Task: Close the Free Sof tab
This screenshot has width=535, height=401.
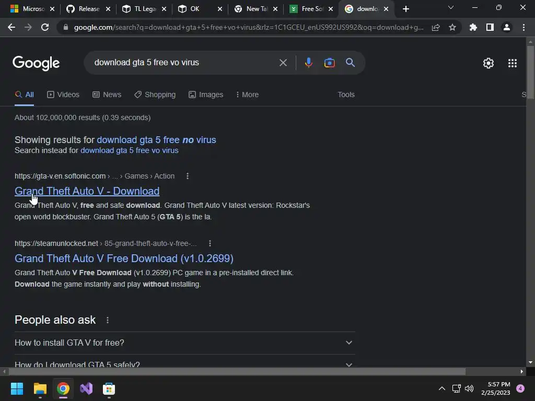Action: pyautogui.click(x=331, y=9)
